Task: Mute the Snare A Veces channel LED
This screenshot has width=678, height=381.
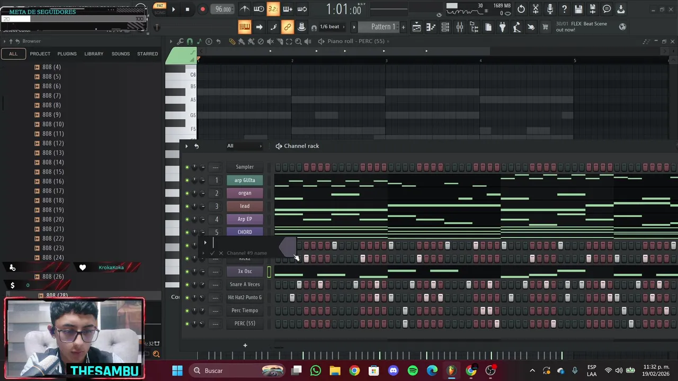Action: [187, 285]
